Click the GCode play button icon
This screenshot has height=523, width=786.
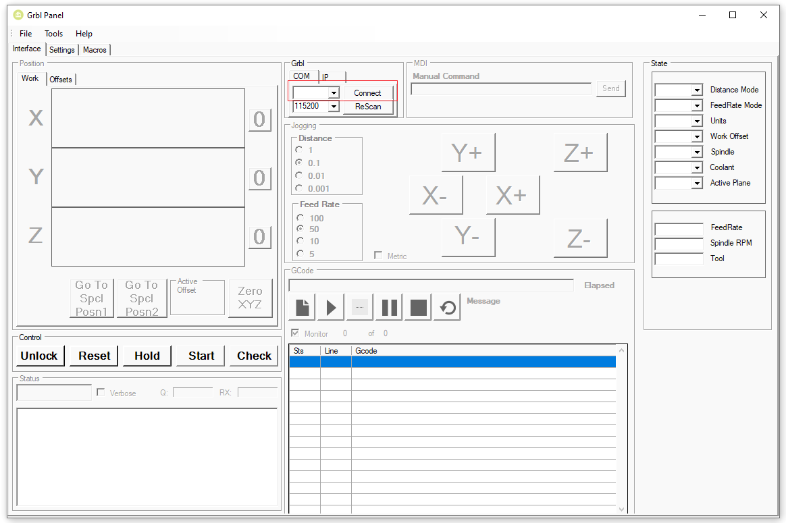click(331, 307)
